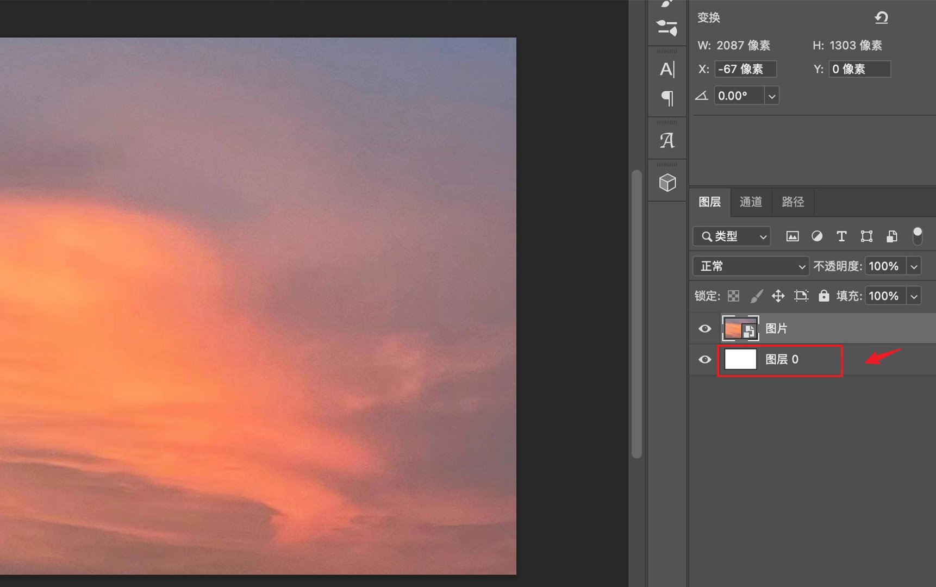Screen dimensions: 936x587
Task: Switch to the 通道 tab
Action: coord(751,202)
